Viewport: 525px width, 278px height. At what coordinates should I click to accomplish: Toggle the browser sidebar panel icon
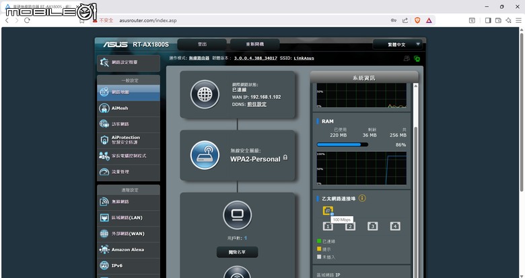pyautogui.click(x=488, y=20)
